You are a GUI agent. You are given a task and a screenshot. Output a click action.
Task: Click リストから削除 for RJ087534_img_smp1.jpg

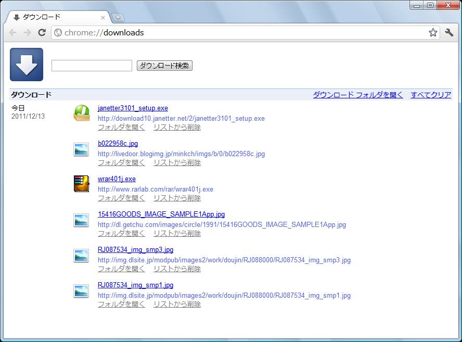177,305
